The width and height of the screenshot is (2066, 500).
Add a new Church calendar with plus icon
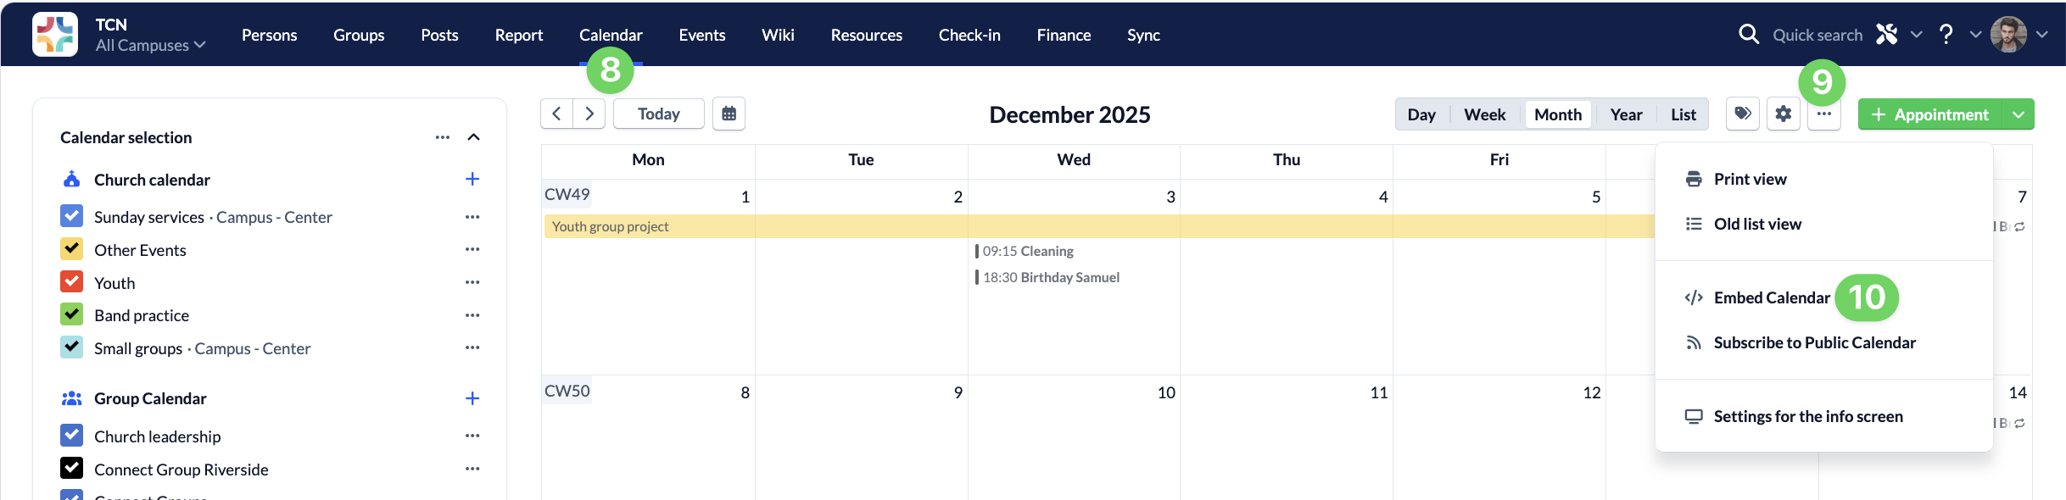click(472, 179)
